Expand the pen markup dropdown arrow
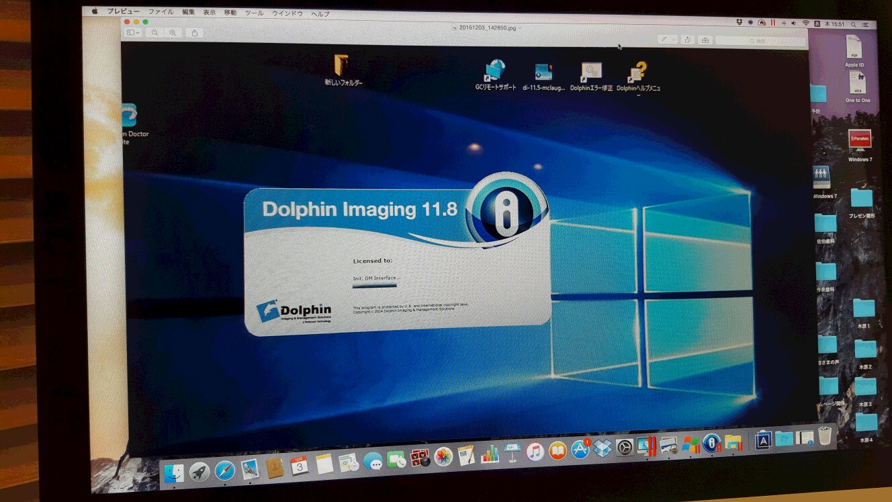The height and width of the screenshot is (502, 892). pos(674,40)
